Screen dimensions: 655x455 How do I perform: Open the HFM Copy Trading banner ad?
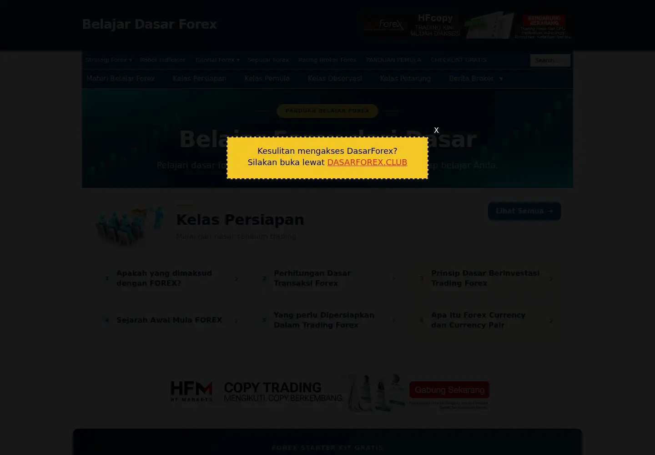[x=327, y=392]
